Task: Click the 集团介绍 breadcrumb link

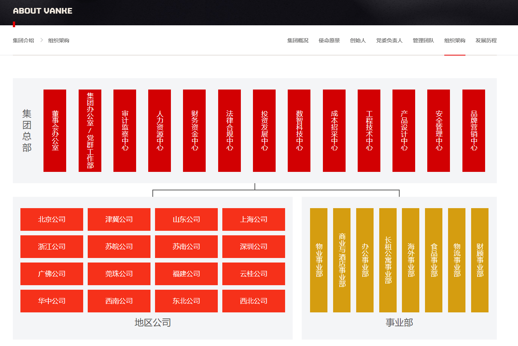Action: [x=23, y=40]
